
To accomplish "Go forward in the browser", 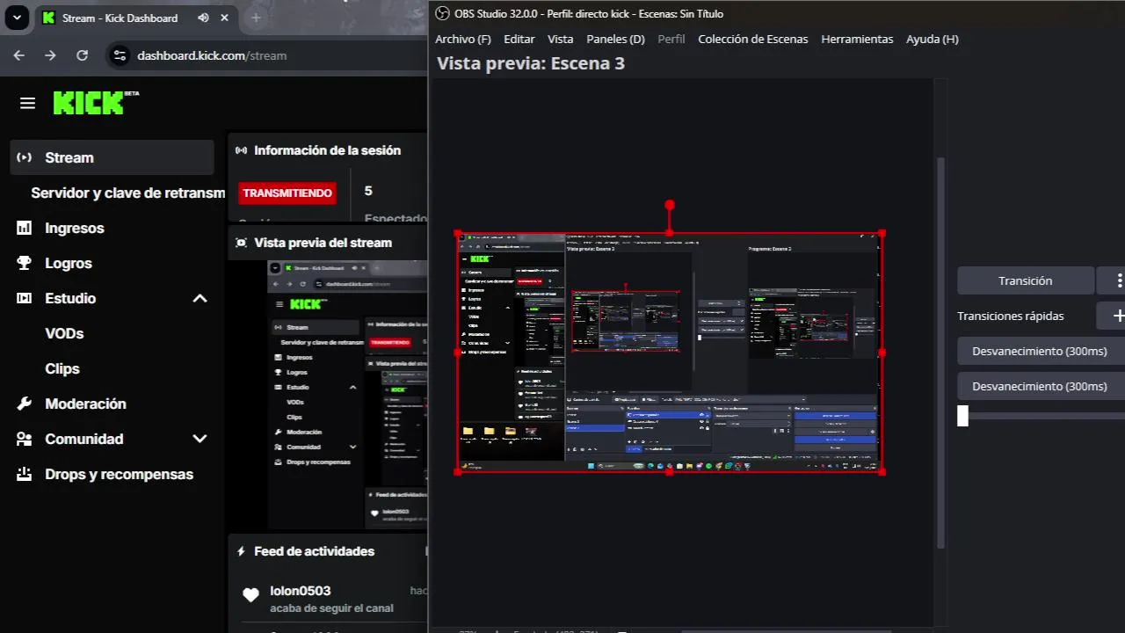I will [x=50, y=55].
